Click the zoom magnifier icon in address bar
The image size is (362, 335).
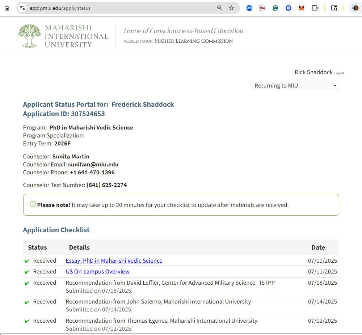[x=220, y=8]
